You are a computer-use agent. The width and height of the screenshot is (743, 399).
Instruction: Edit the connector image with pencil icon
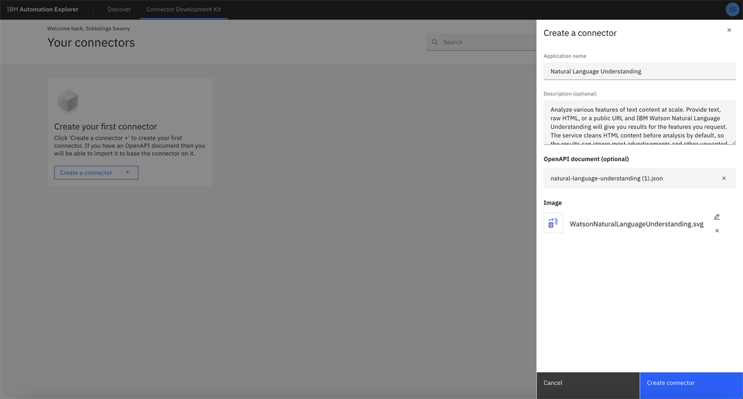(717, 217)
